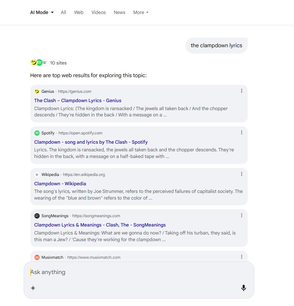Open the AI Mode dropdown
This screenshot has height=306, width=294.
tap(42, 12)
